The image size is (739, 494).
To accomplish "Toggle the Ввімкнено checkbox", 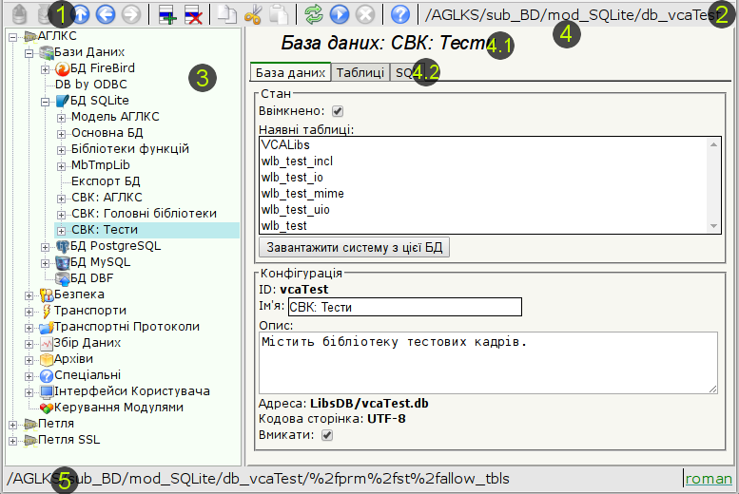I will pos(337,112).
